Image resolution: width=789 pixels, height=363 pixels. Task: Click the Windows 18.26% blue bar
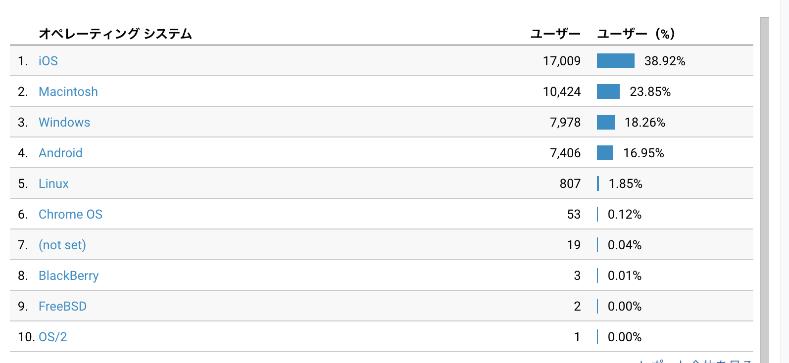tap(605, 122)
